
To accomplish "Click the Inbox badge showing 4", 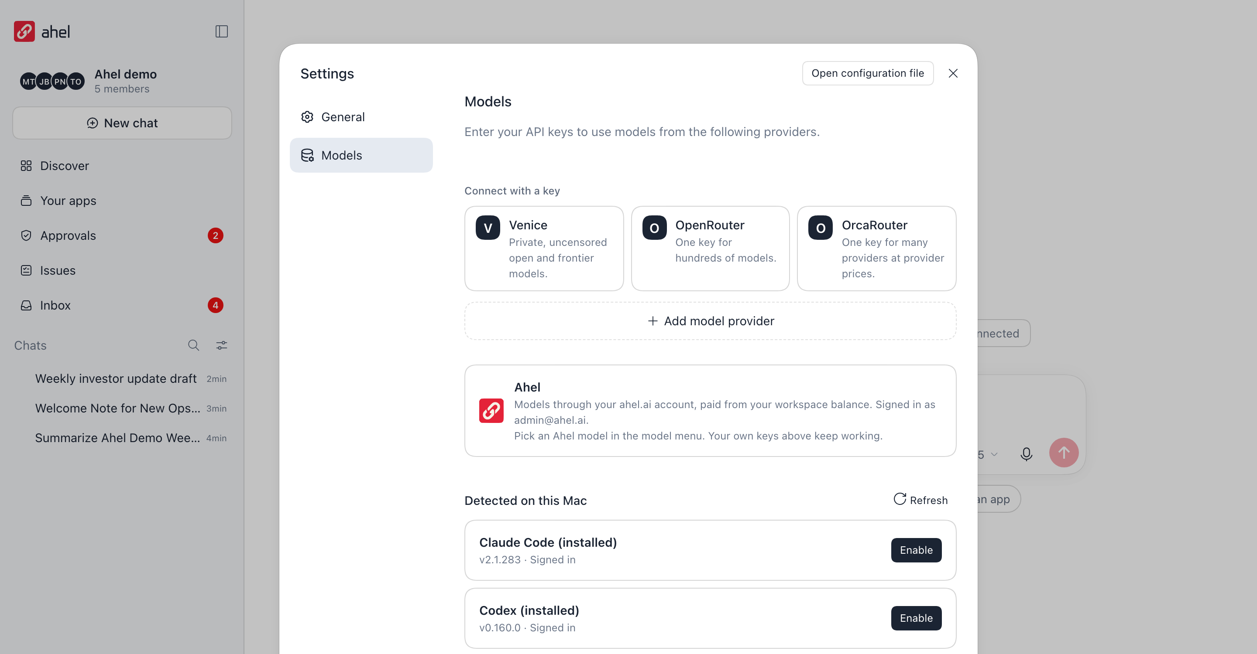I will tap(215, 306).
